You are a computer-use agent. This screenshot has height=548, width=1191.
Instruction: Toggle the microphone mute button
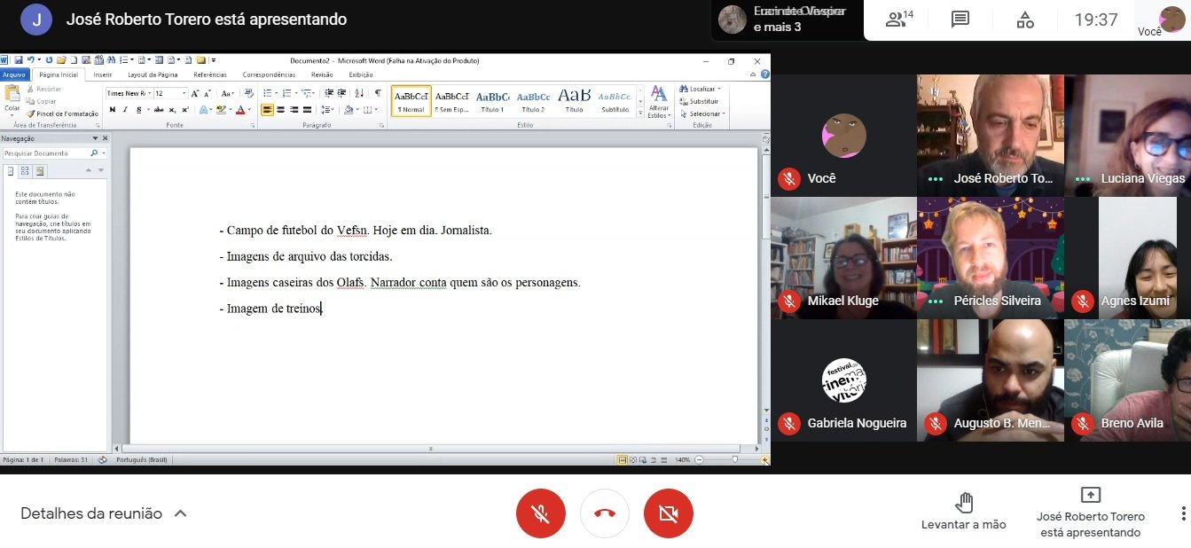click(540, 513)
